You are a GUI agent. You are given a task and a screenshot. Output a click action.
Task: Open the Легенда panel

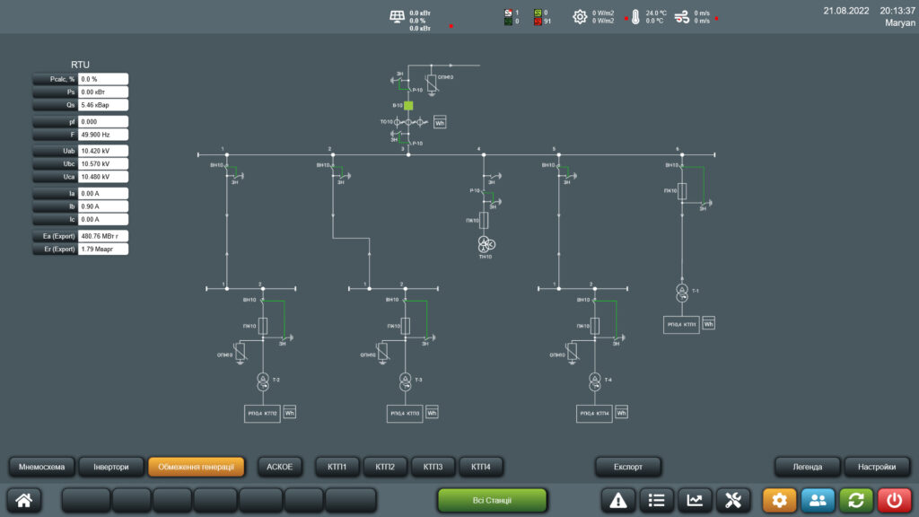[806, 467]
